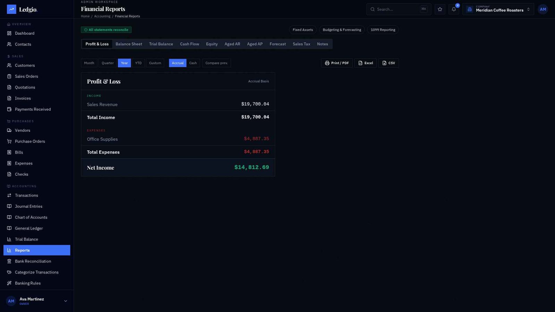This screenshot has height=312, width=555.
Task: Switch accounting basis to Cash
Action: point(193,63)
